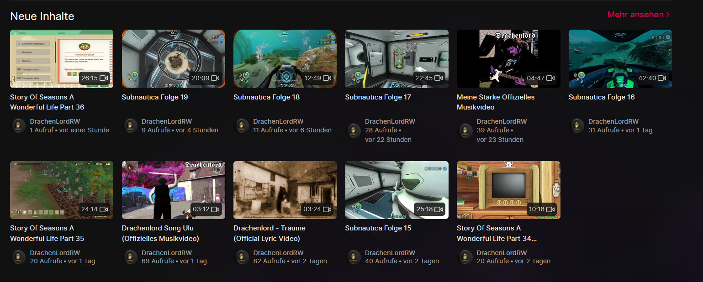This screenshot has height=282, width=703.
Task: Open the Subnautica Folge 18 title
Action: [x=266, y=97]
